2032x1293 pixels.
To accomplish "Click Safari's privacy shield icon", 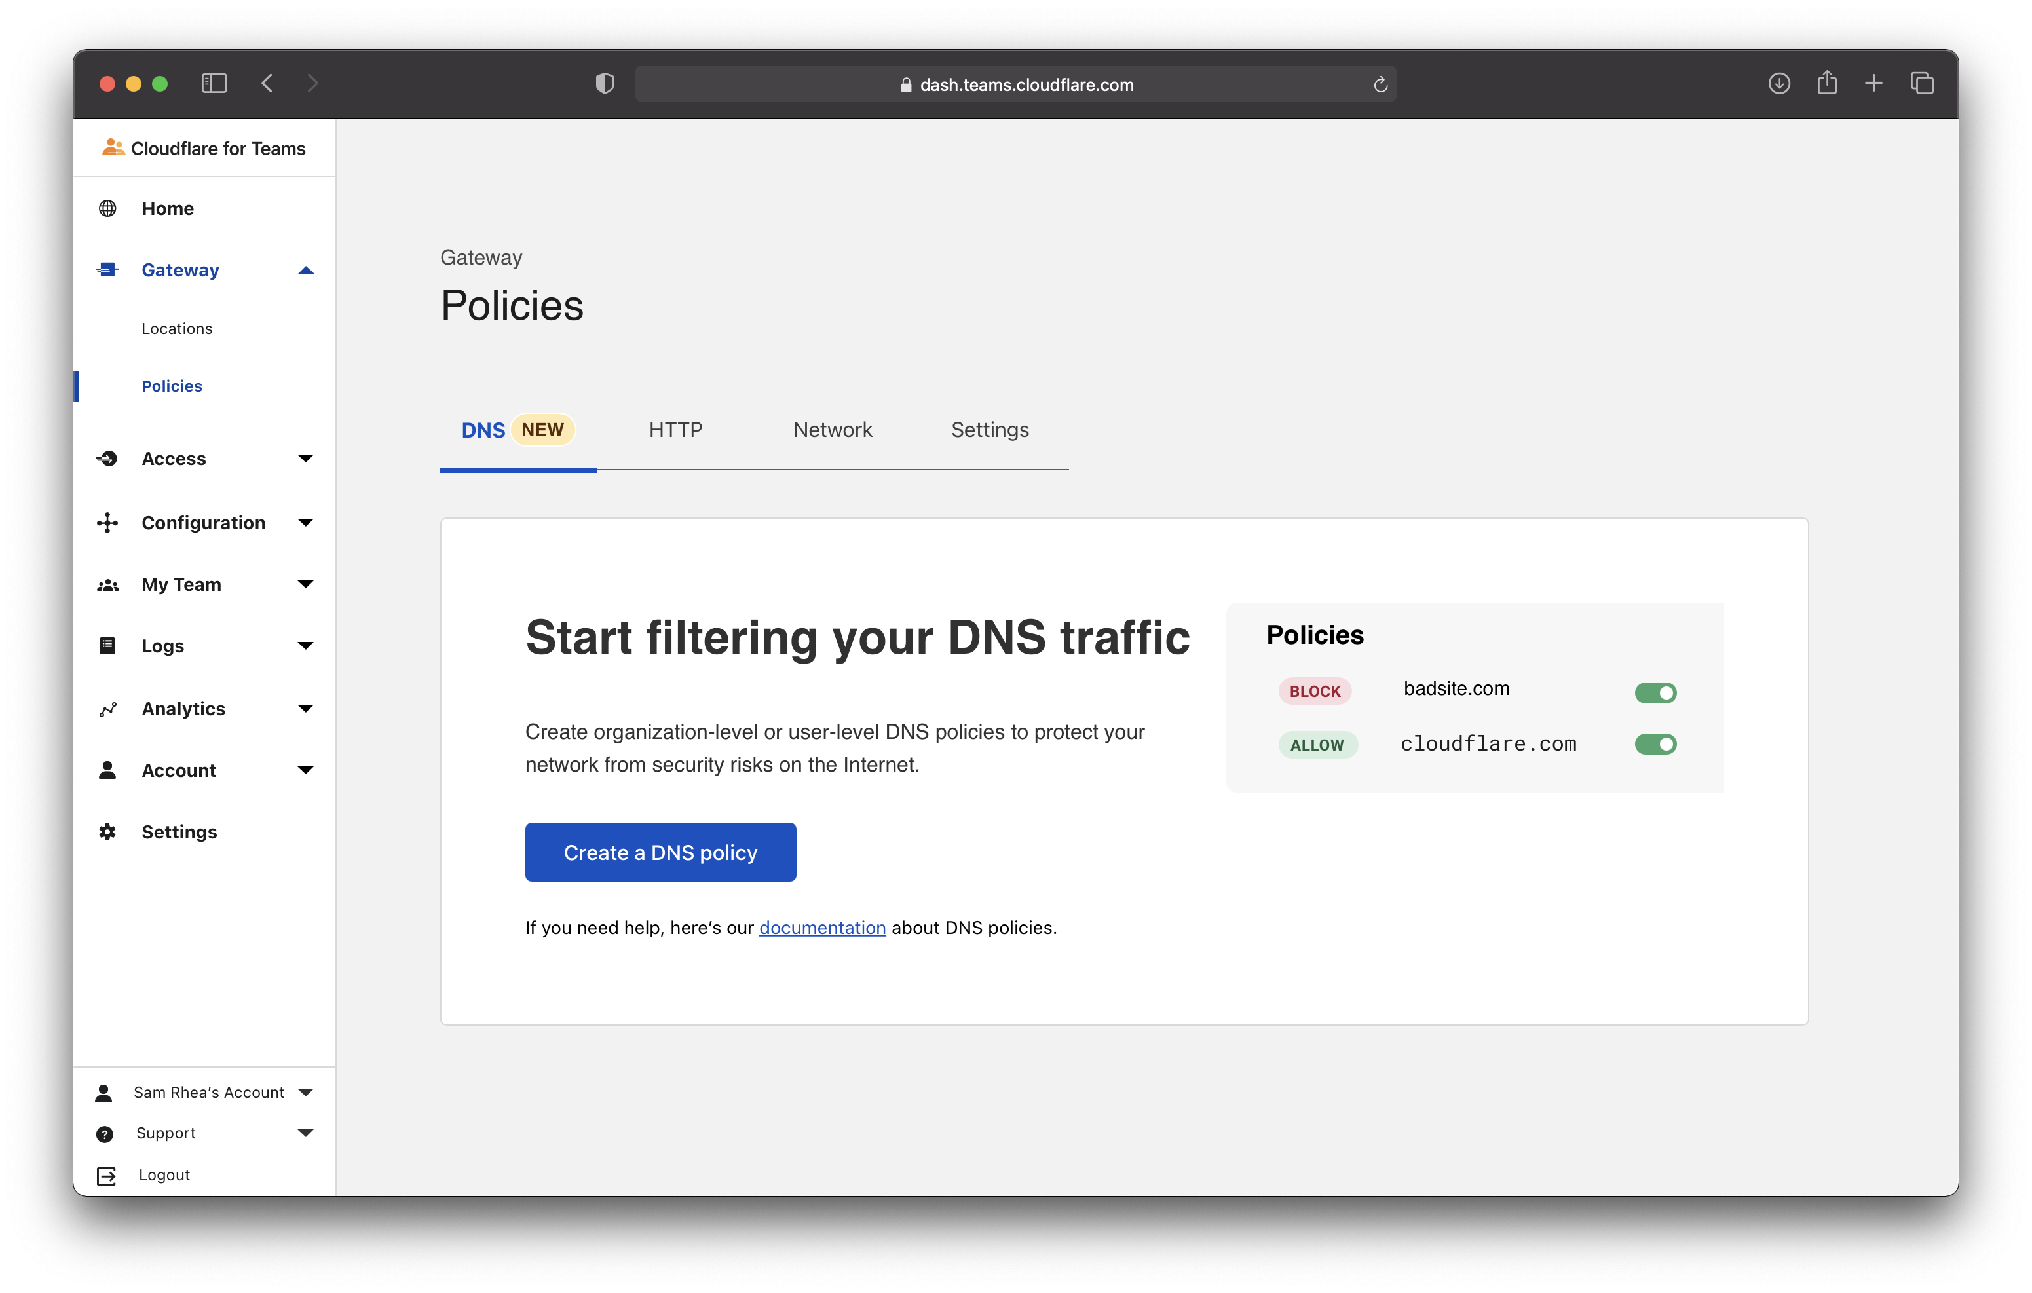I will 604,84.
